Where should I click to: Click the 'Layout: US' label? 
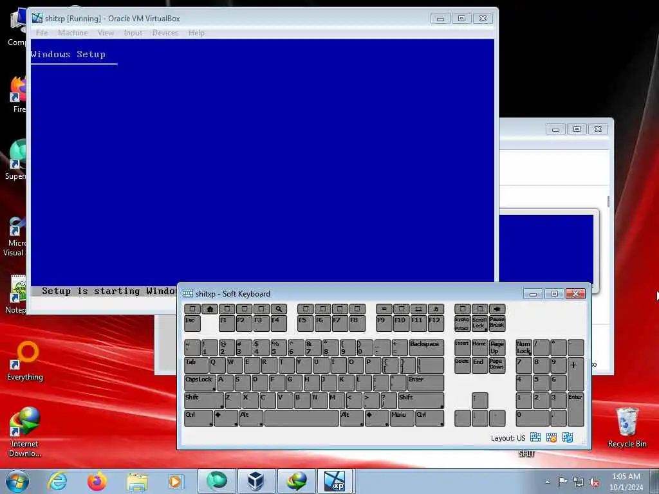(508, 438)
